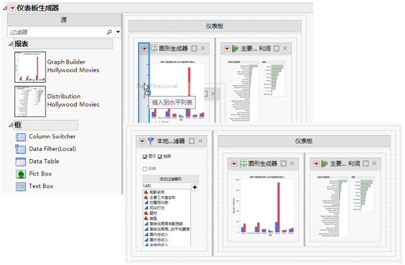405x265 pixels.
Task: Click the Text Box label
Action: 41,186
